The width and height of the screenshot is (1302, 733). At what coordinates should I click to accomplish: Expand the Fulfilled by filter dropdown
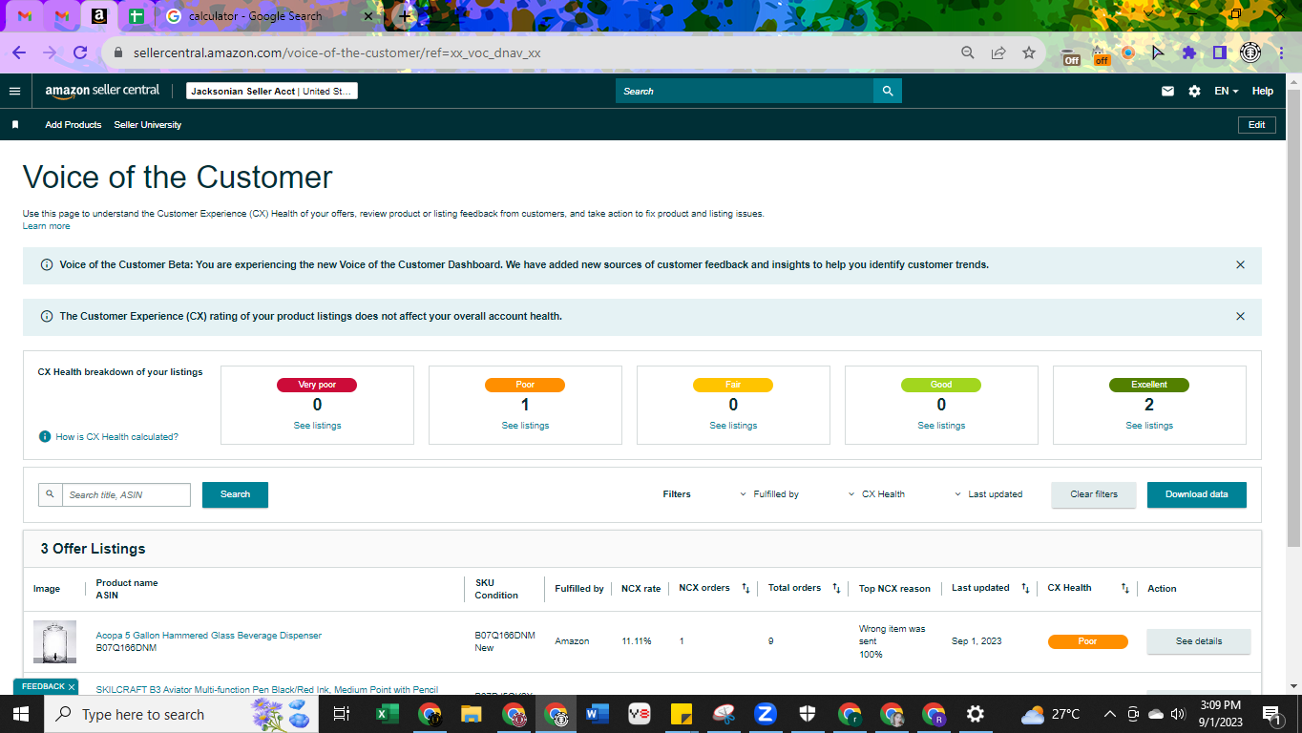pyautogui.click(x=769, y=494)
